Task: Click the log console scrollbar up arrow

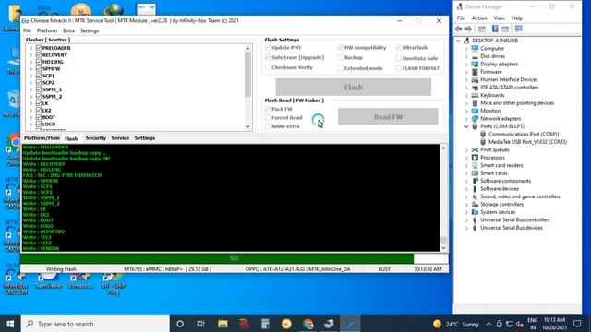Action: [443, 148]
